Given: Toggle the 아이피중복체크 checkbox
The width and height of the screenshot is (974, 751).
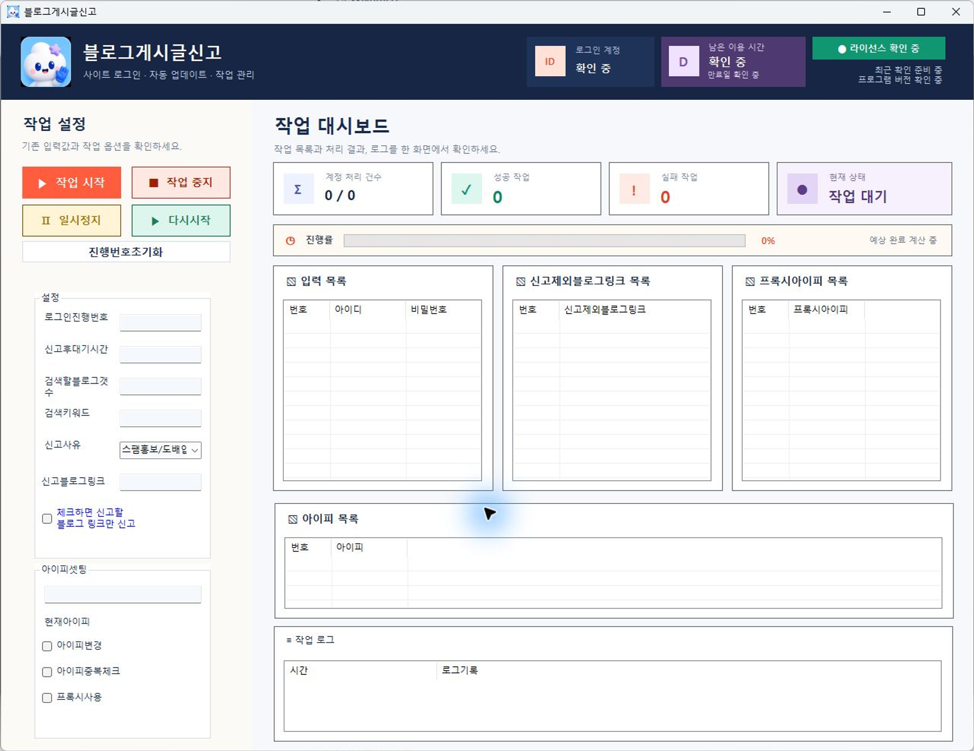Looking at the screenshot, I should (x=47, y=672).
